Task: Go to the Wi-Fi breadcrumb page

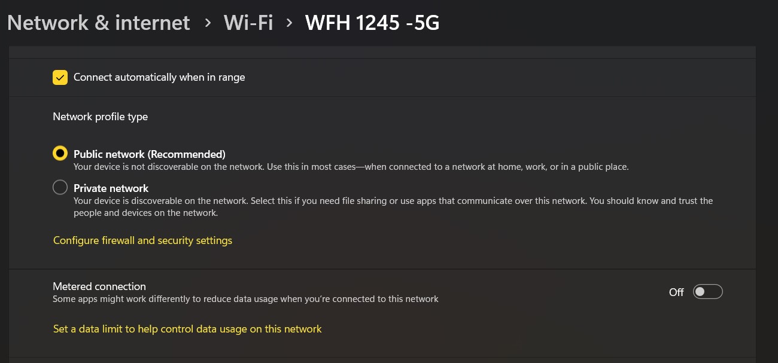Action: 248,23
